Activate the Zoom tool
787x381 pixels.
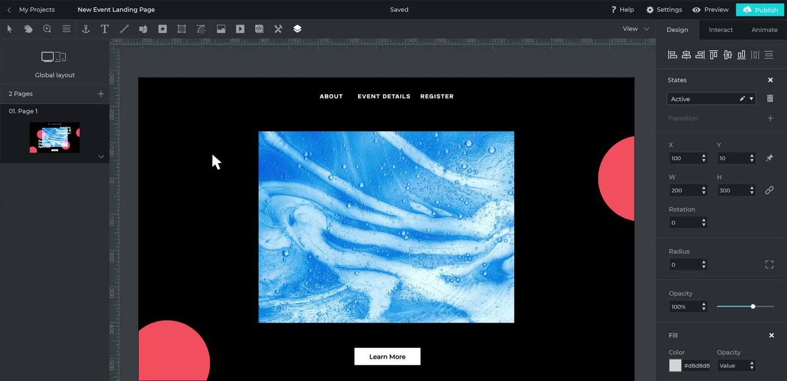pos(47,28)
